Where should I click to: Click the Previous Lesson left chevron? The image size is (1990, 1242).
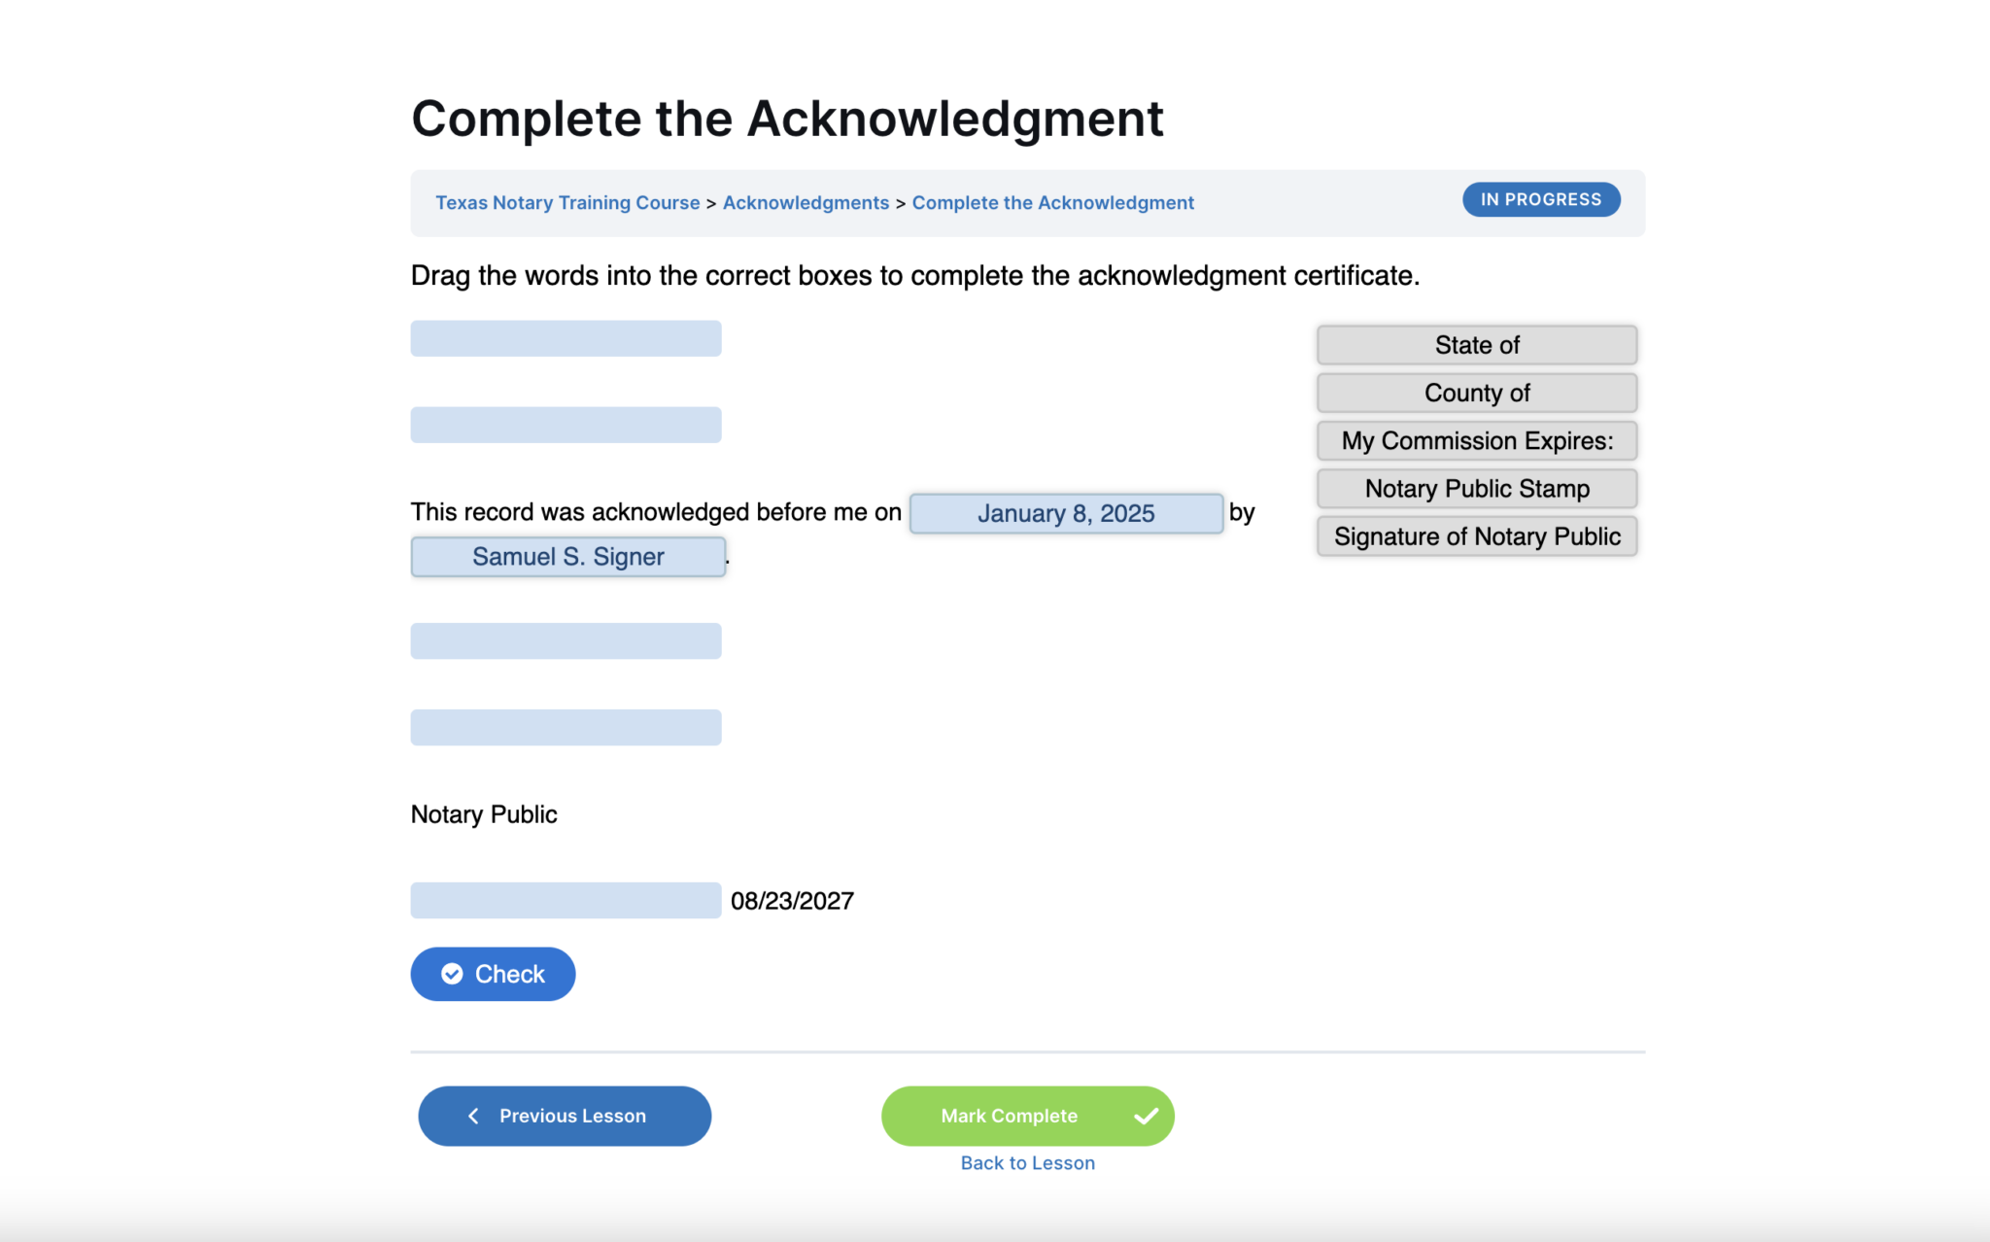coord(474,1116)
